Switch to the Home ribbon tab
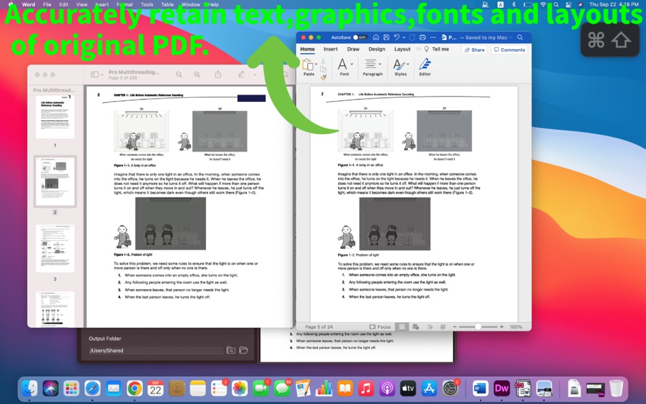This screenshot has height=404, width=646. click(307, 49)
